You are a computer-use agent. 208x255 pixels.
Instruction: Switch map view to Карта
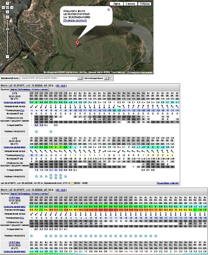point(117,4)
